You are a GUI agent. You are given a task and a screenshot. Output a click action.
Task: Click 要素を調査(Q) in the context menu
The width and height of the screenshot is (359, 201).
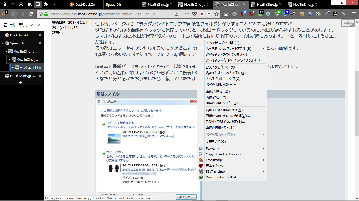(216, 142)
